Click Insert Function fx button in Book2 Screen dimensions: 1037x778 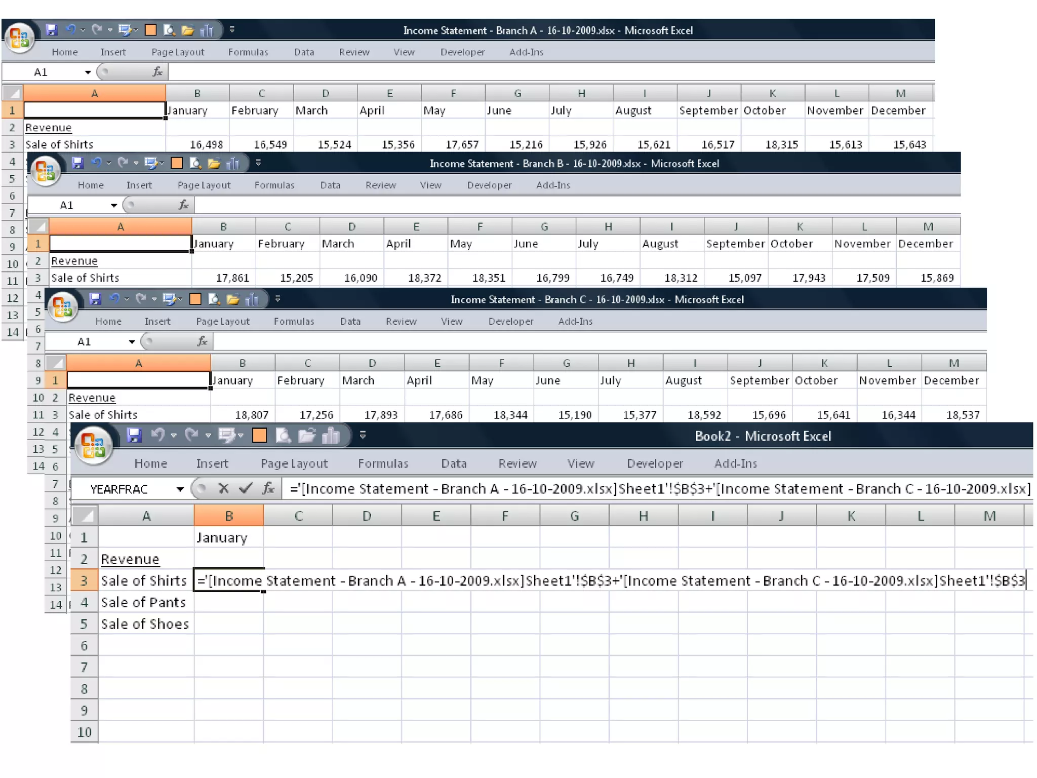click(268, 489)
